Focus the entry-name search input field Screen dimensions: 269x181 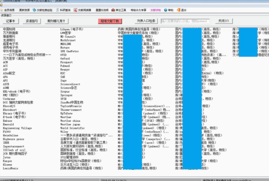tap(186, 21)
